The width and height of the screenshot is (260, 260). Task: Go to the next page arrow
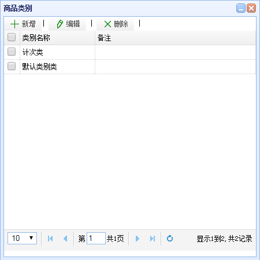coord(138,239)
